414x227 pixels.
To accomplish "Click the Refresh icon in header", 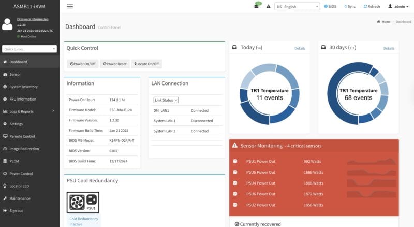I will [x=365, y=6].
